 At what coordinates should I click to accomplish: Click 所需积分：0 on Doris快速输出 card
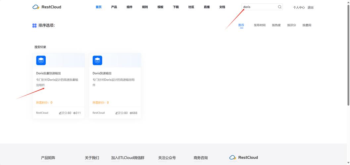tap(101, 103)
